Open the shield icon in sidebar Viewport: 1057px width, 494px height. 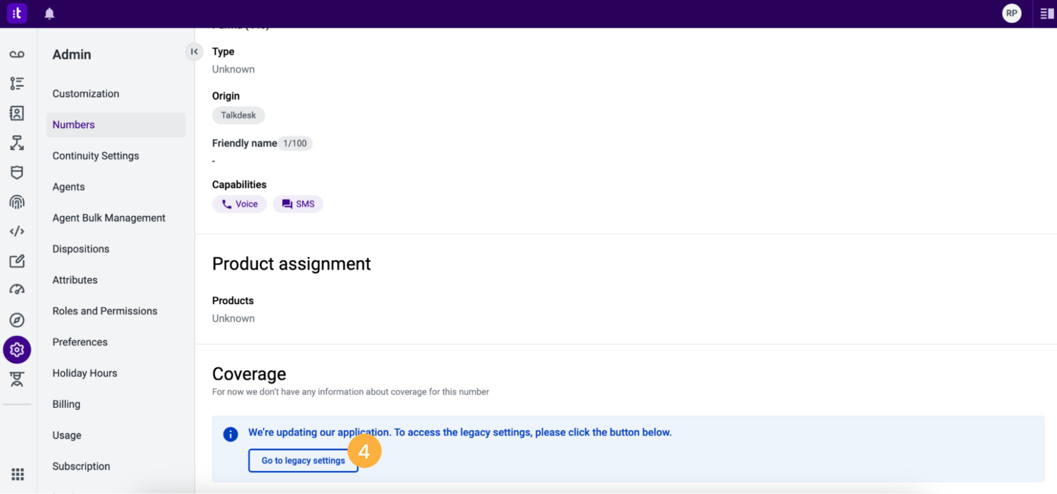(x=17, y=172)
